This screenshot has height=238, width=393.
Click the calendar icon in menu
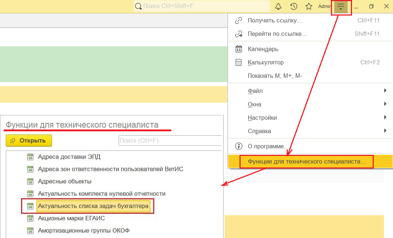pyautogui.click(x=238, y=49)
